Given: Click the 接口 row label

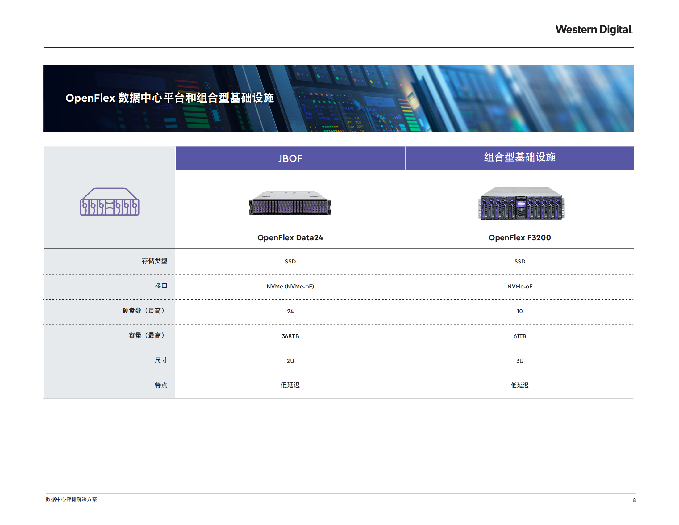Looking at the screenshot, I should click(x=161, y=286).
